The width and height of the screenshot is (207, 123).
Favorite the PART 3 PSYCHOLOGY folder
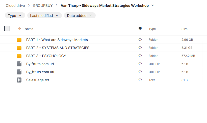tap(140, 56)
